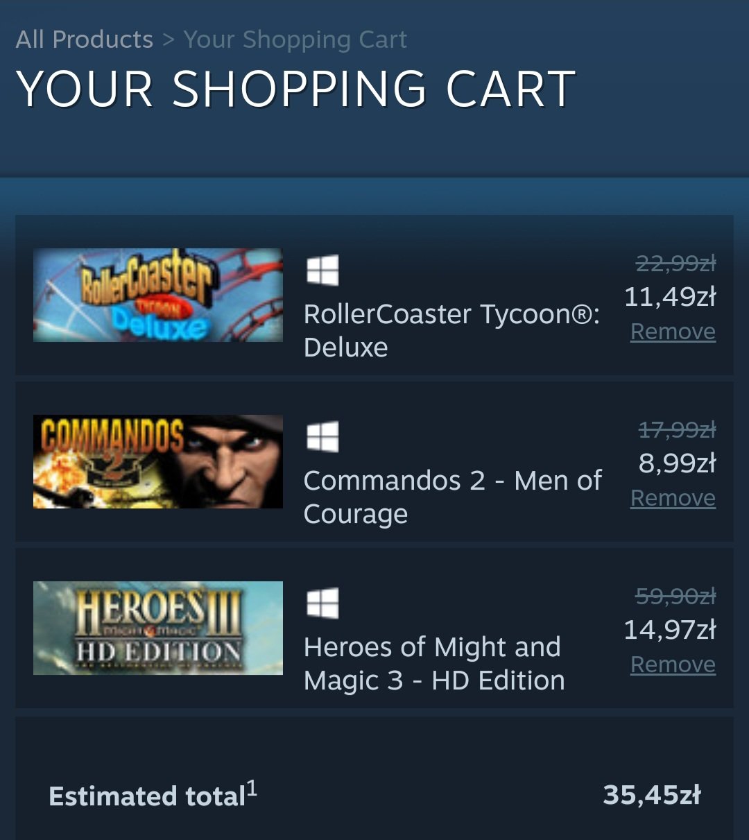
Task: Open the Commandos 2 - Men of Courage title
Action: coord(452,497)
